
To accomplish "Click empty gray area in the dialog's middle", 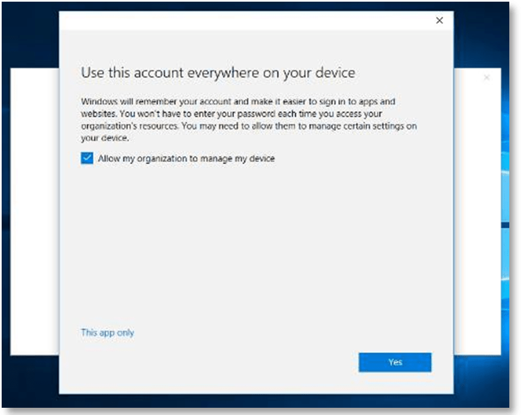I will click(x=256, y=245).
